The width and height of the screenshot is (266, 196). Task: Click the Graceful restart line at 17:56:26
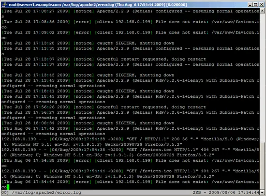[104, 107]
